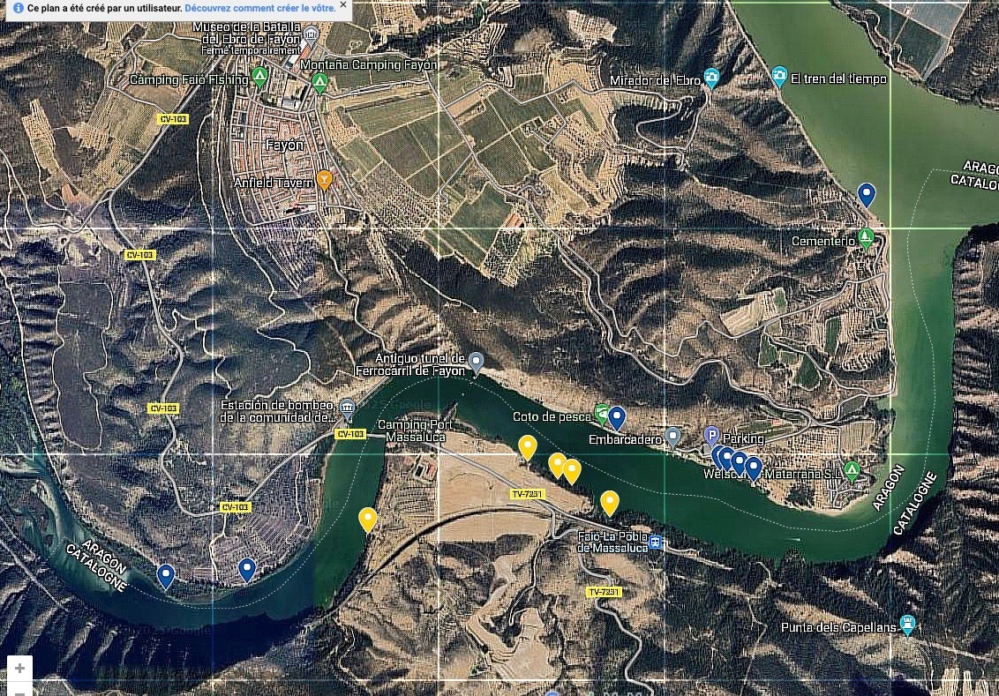Click the Antiguo túnel de Ferrocarril pin
Viewport: 999px width, 696px height.
[x=477, y=361]
